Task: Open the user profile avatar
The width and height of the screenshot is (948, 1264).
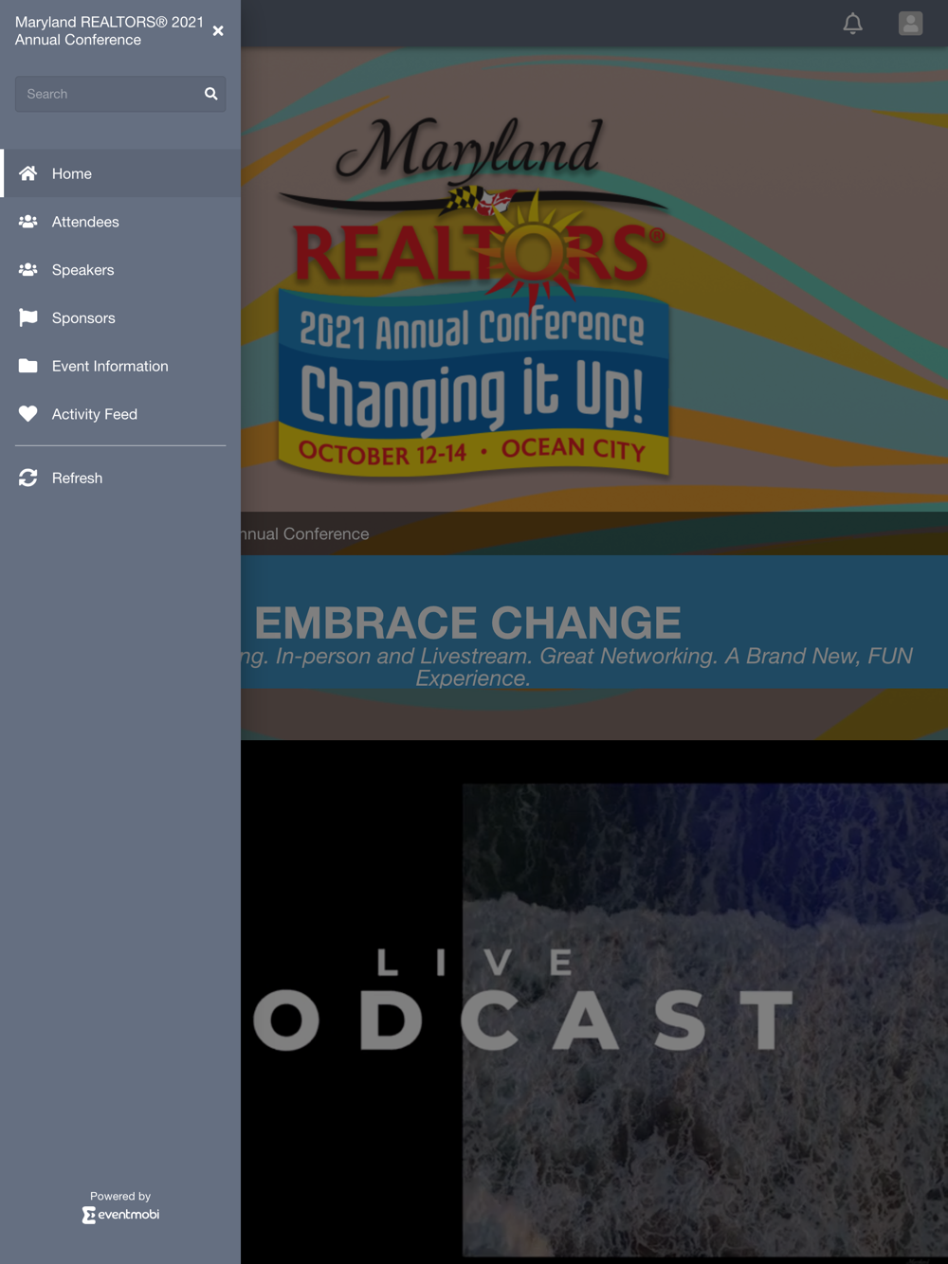Action: tap(911, 24)
